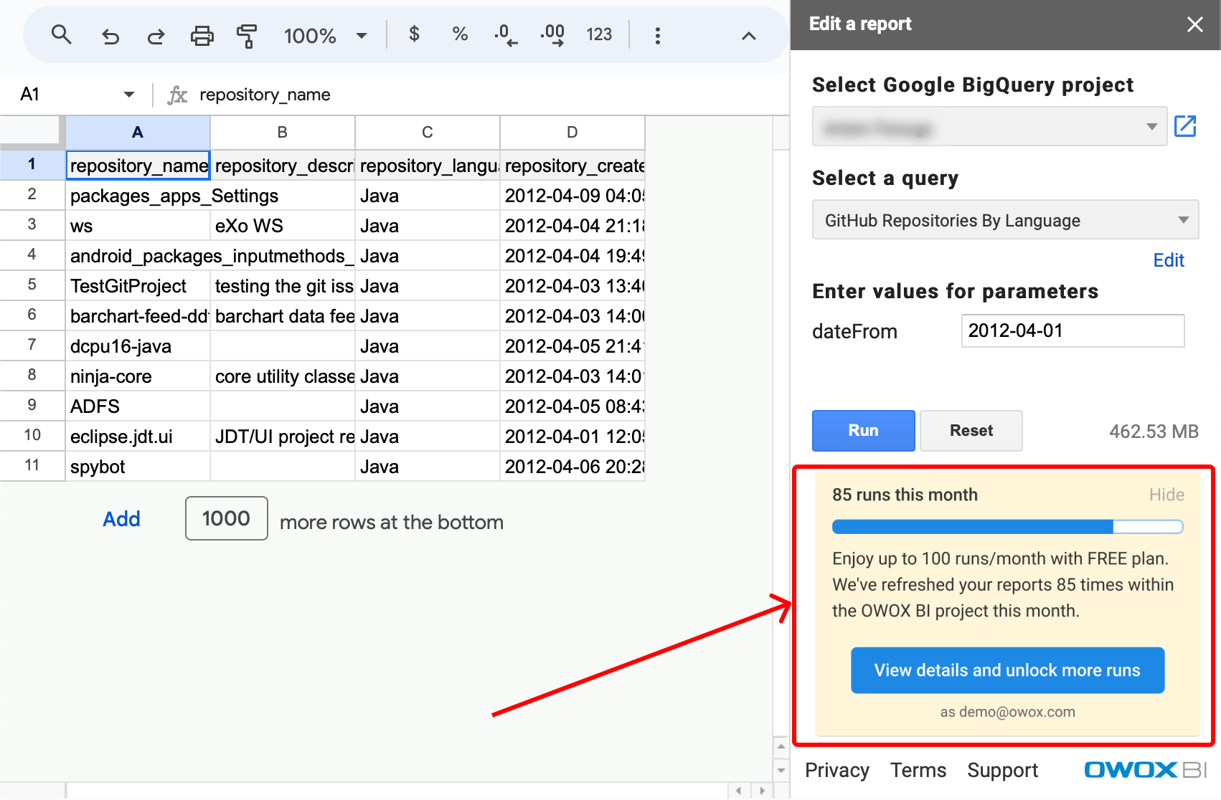The image size is (1221, 800).
Task: Click the horizontal scroll right arrow
Action: [x=762, y=791]
